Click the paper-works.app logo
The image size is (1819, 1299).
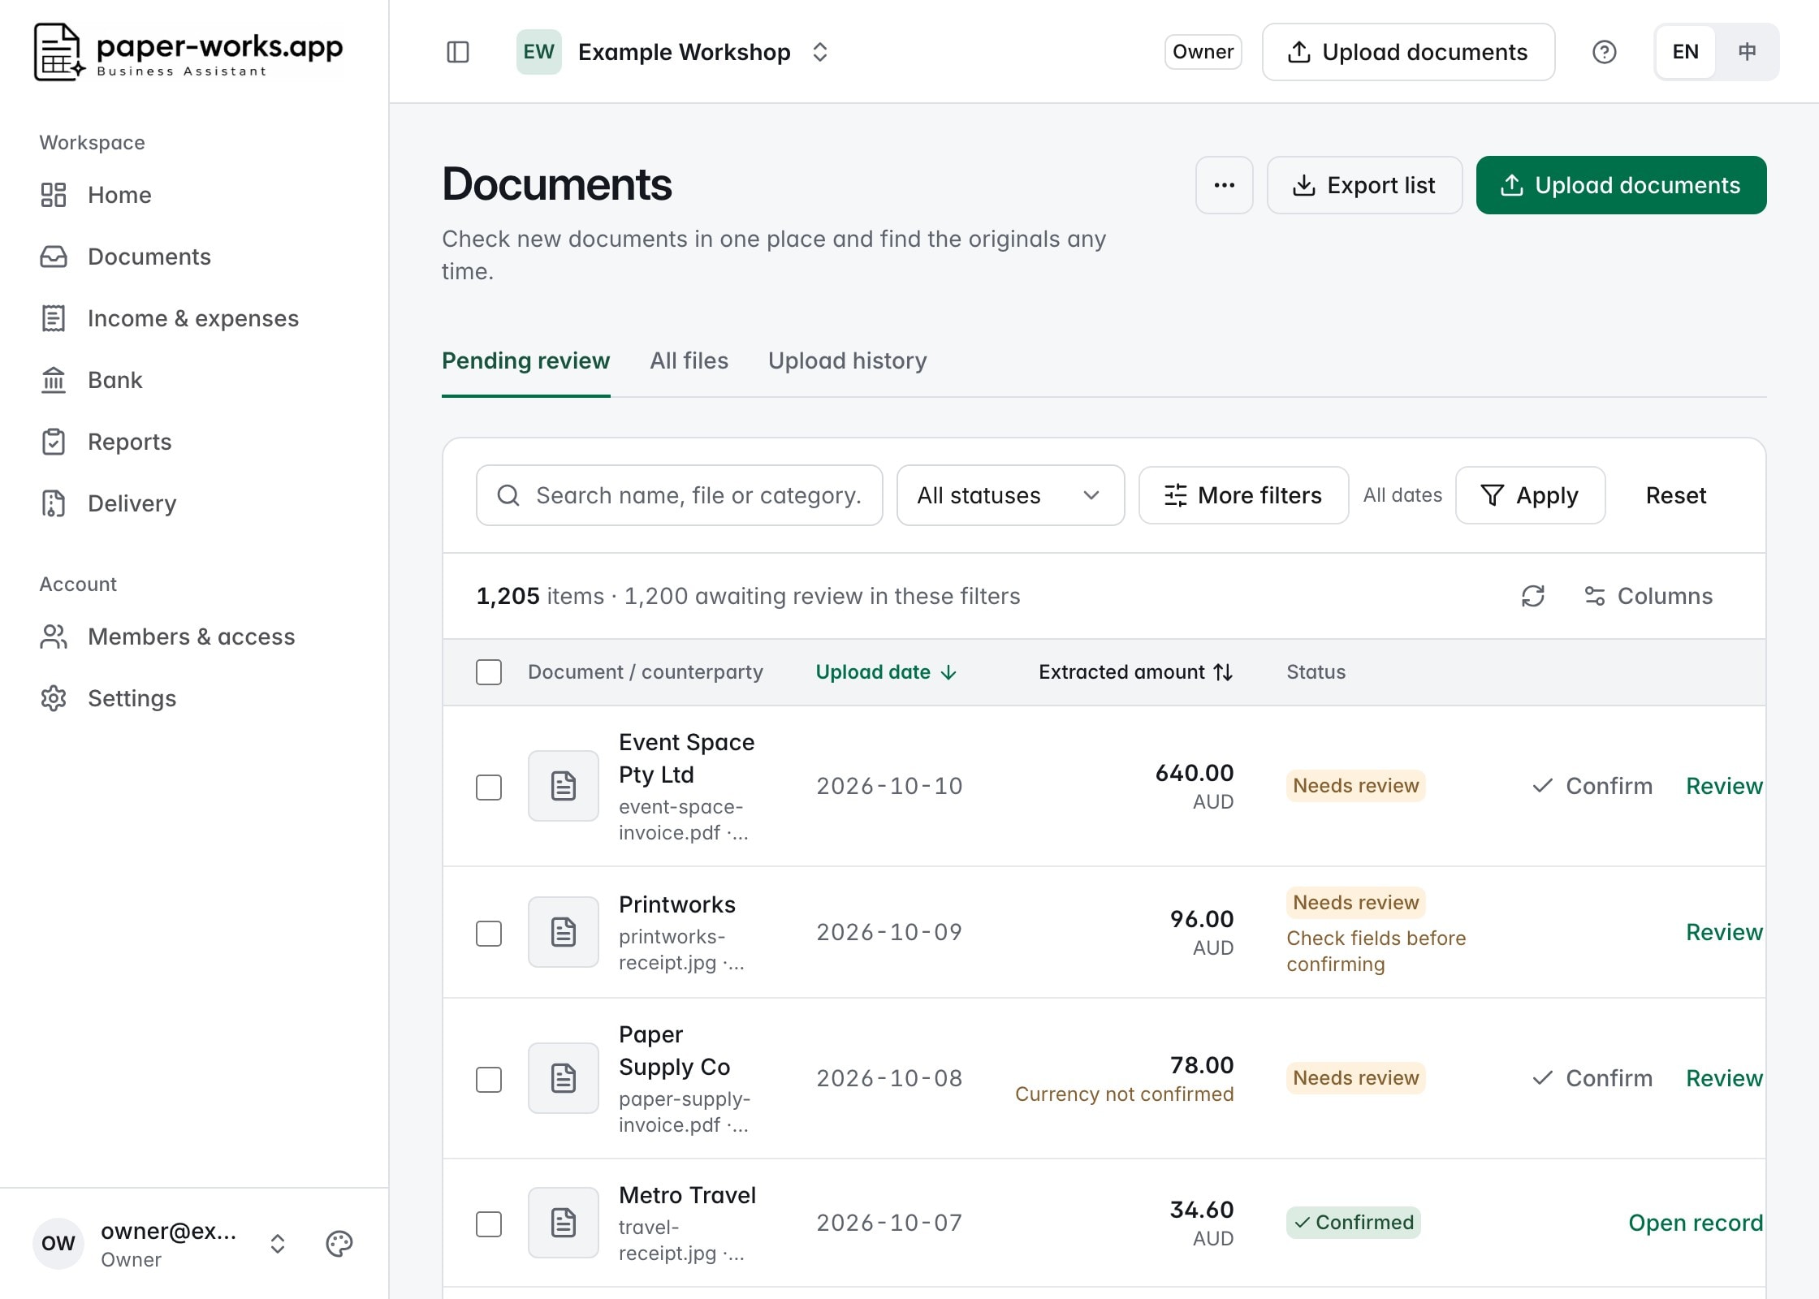point(188,52)
